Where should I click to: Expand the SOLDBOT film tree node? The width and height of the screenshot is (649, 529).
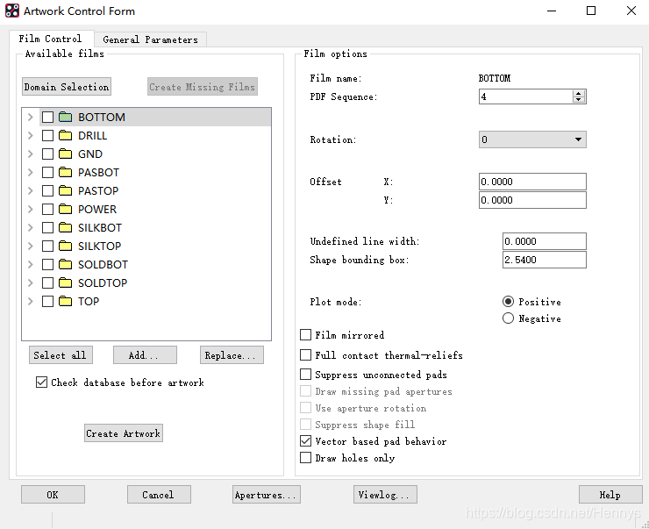tap(31, 264)
